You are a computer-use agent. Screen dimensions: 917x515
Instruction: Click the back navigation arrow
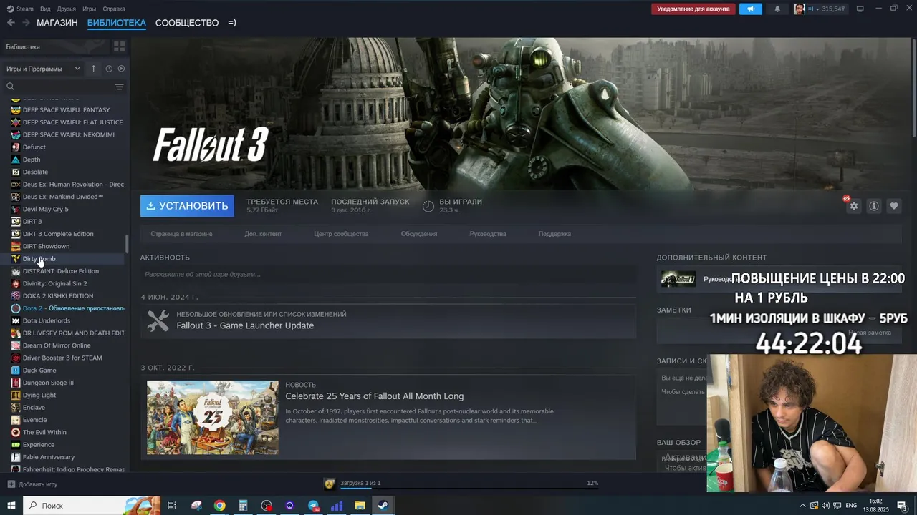[11, 23]
